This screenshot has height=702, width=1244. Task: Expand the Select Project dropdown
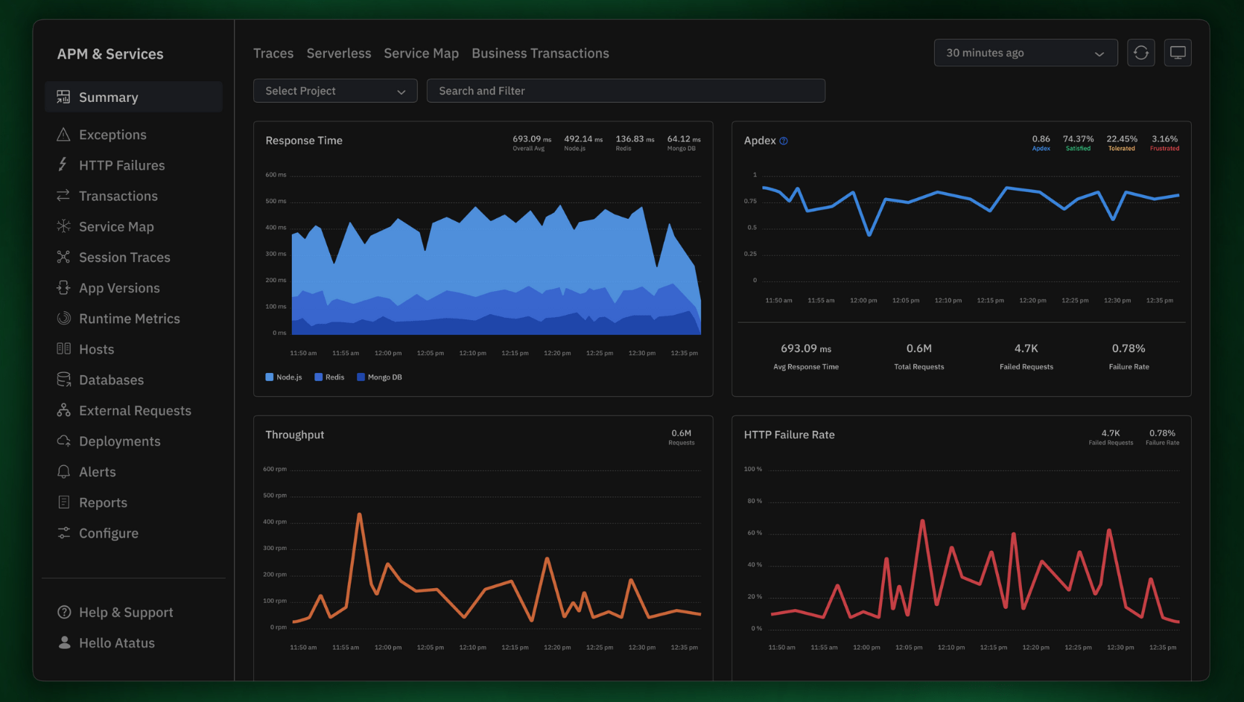[334, 90]
